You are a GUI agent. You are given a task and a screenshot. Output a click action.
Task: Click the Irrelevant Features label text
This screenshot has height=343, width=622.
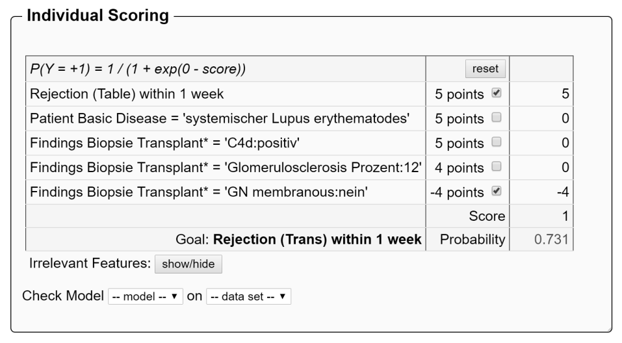89,264
